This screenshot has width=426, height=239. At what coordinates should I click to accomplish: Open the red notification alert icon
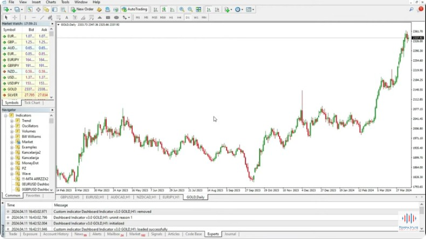(421, 9)
